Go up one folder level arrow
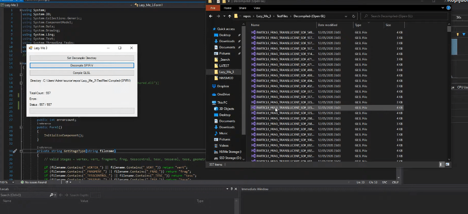This screenshot has width=468, height=214. 229,17
